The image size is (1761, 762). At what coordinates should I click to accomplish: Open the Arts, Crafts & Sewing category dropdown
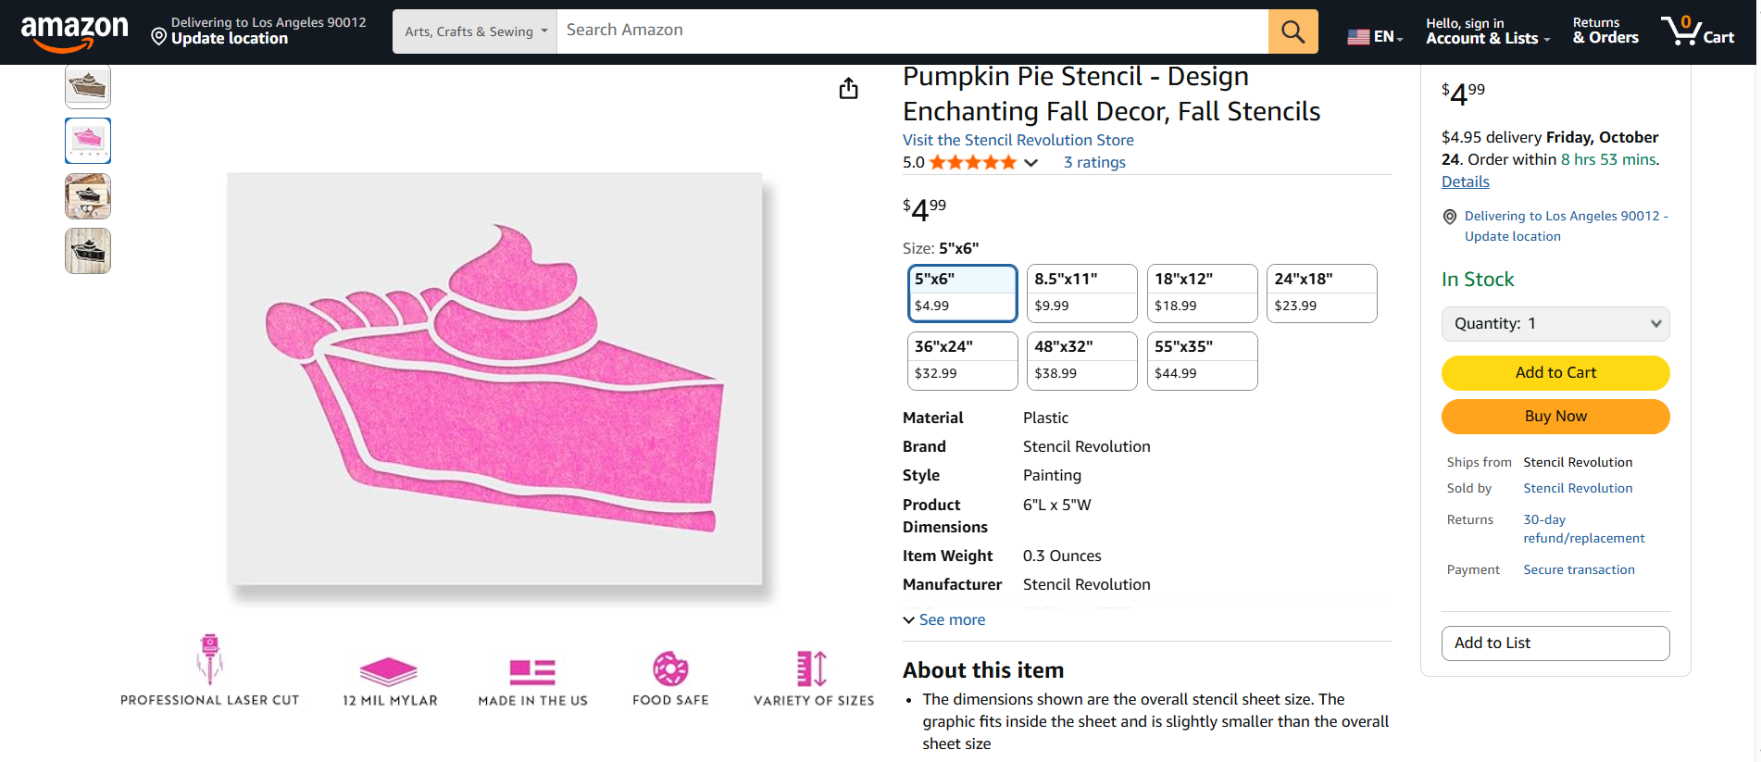click(x=475, y=31)
